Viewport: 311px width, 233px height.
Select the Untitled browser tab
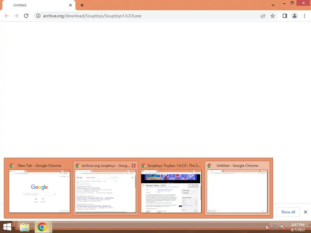point(38,5)
